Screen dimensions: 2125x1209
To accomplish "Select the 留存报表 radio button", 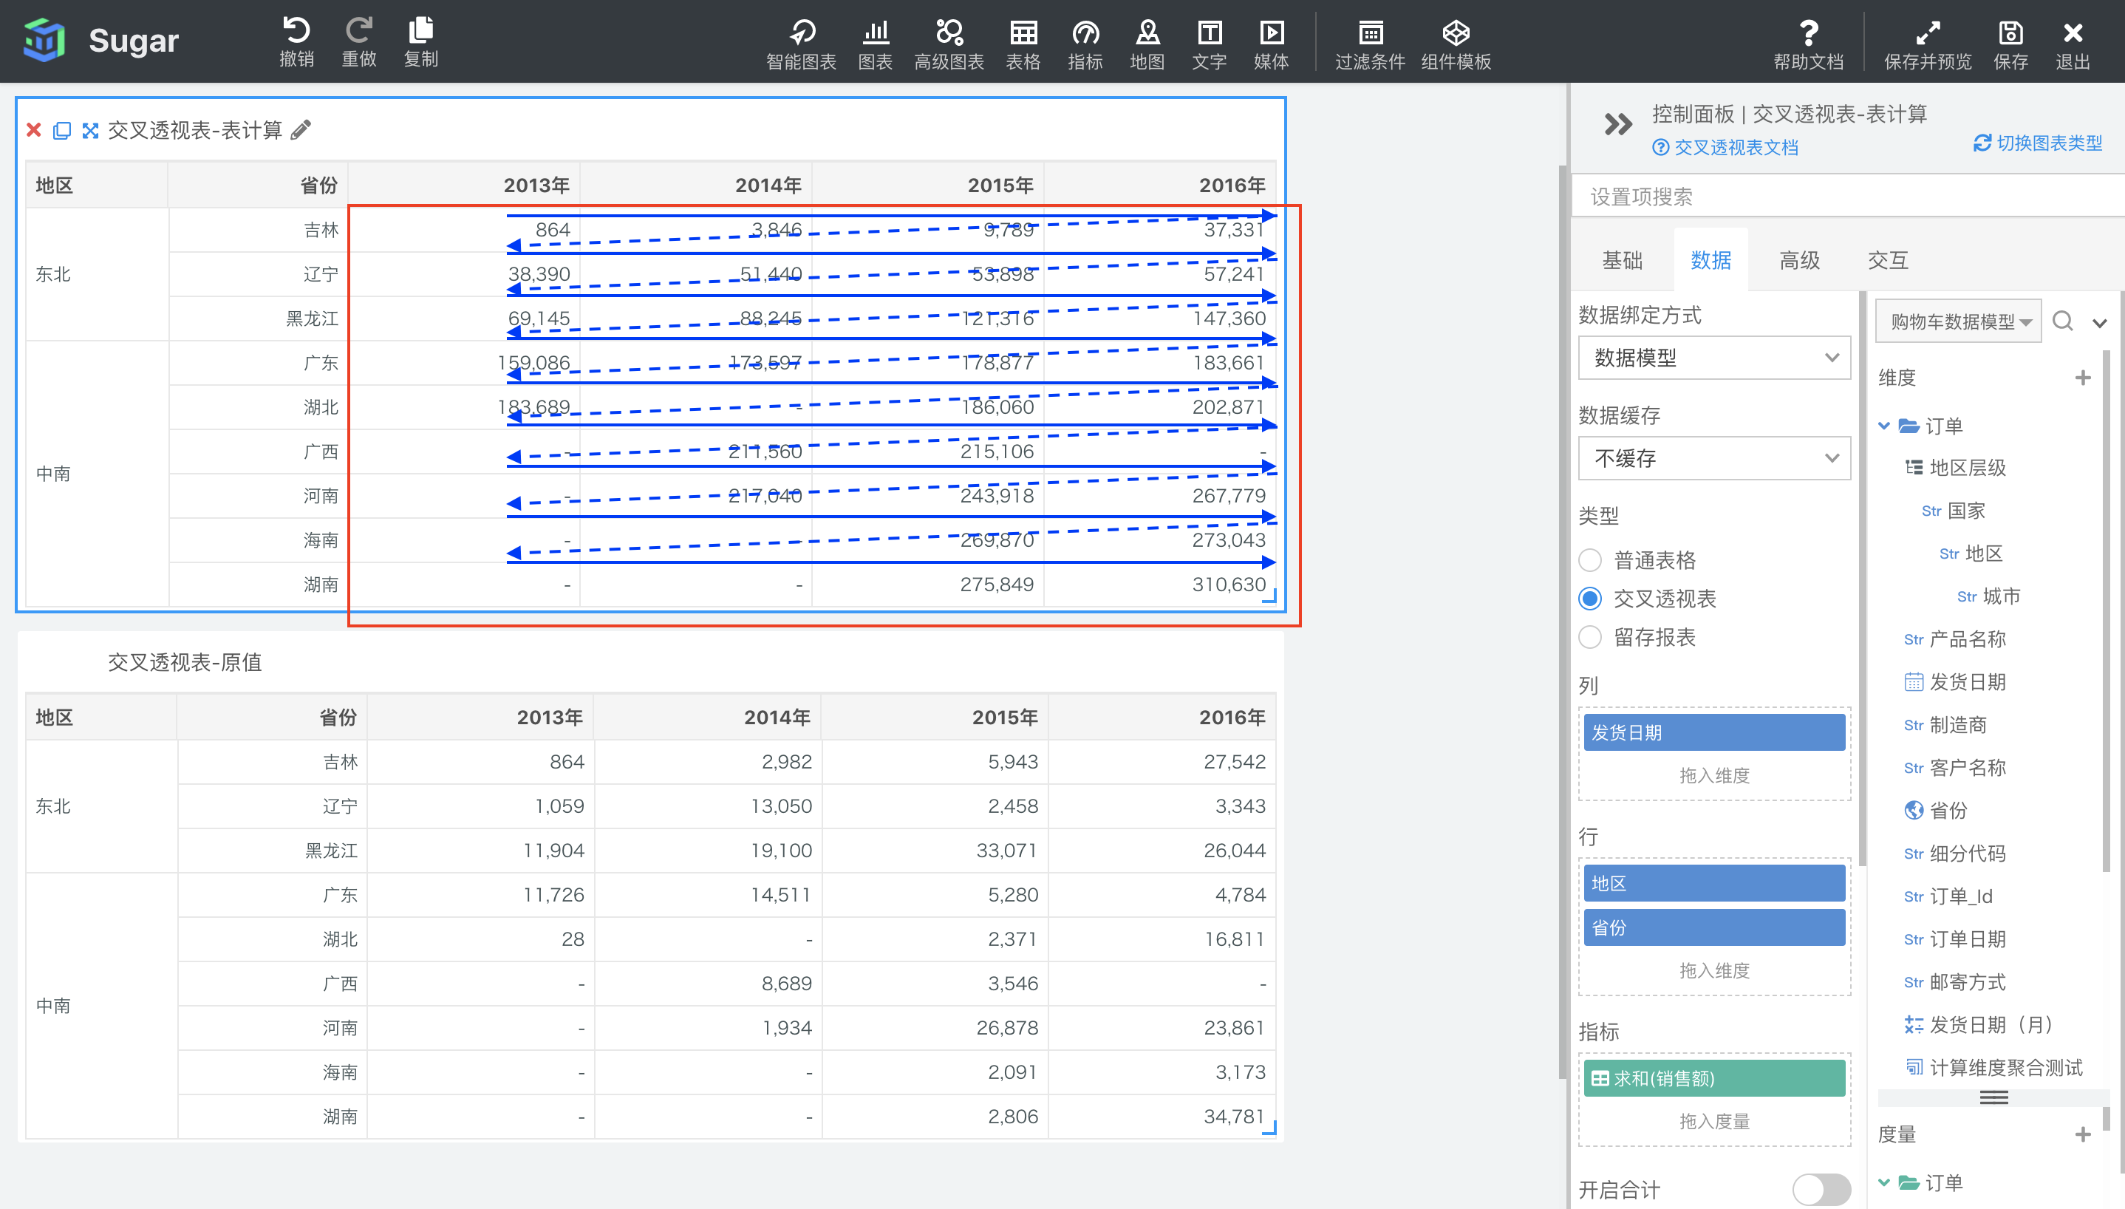I will point(1589,638).
